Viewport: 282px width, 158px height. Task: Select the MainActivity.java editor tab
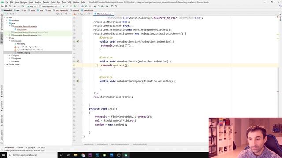click(x=104, y=14)
